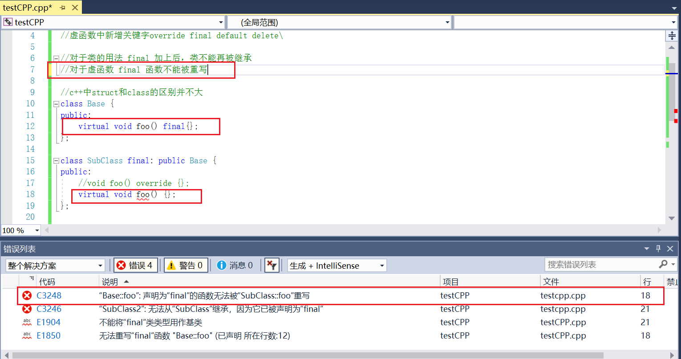Click the pin icon on the testCPP.cpp tab
681x359 pixels.
[62, 7]
